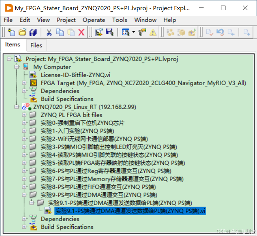Open the filter view dropdown arrow
The height and width of the screenshot is (236, 257).
click(x=133, y=32)
